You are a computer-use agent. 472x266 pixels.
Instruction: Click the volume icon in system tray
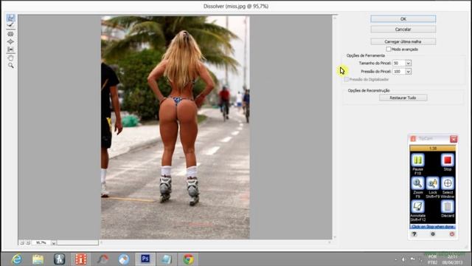click(x=403, y=259)
